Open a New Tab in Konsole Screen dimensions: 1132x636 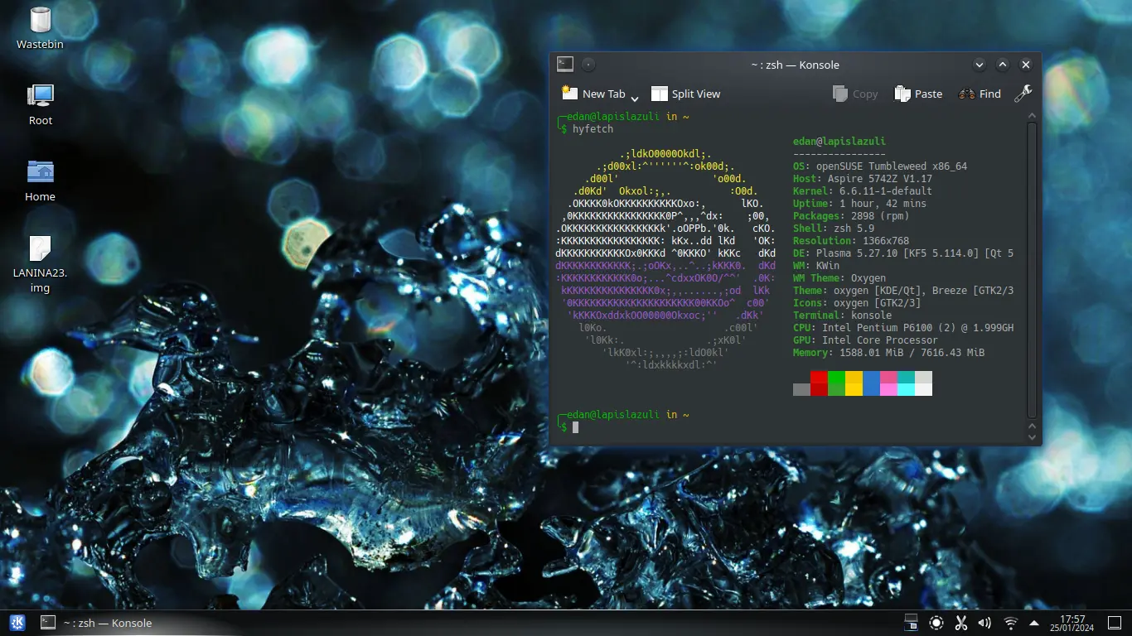click(x=593, y=94)
